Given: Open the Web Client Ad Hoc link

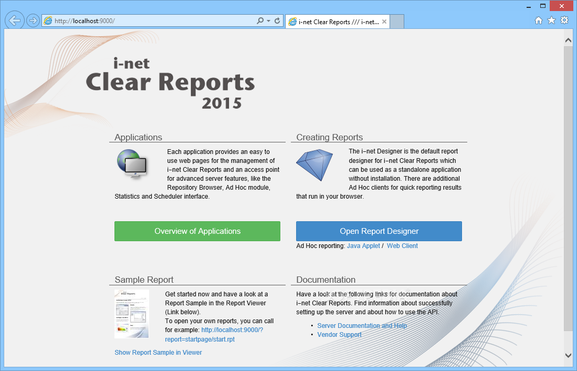Looking at the screenshot, I should tap(402, 246).
